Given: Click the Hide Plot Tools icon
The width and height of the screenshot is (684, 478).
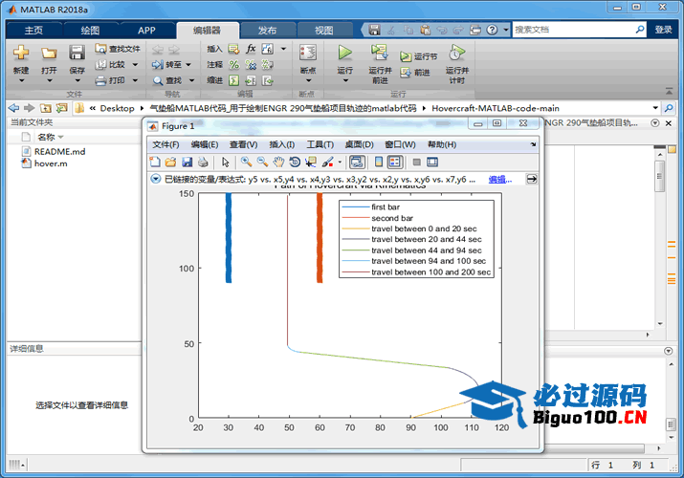Looking at the screenshot, I should point(416,163).
